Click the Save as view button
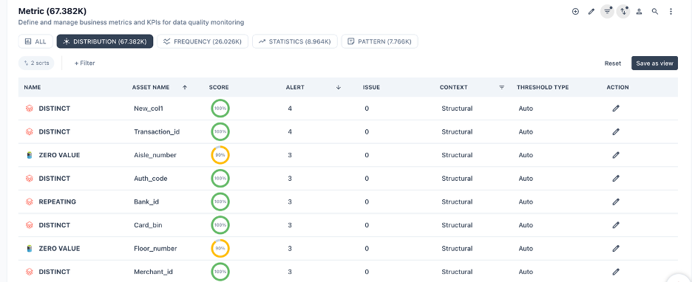Screen dimensions: 692x282 coord(654,63)
